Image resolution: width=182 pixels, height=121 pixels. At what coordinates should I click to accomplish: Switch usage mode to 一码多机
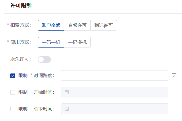pos(77,42)
